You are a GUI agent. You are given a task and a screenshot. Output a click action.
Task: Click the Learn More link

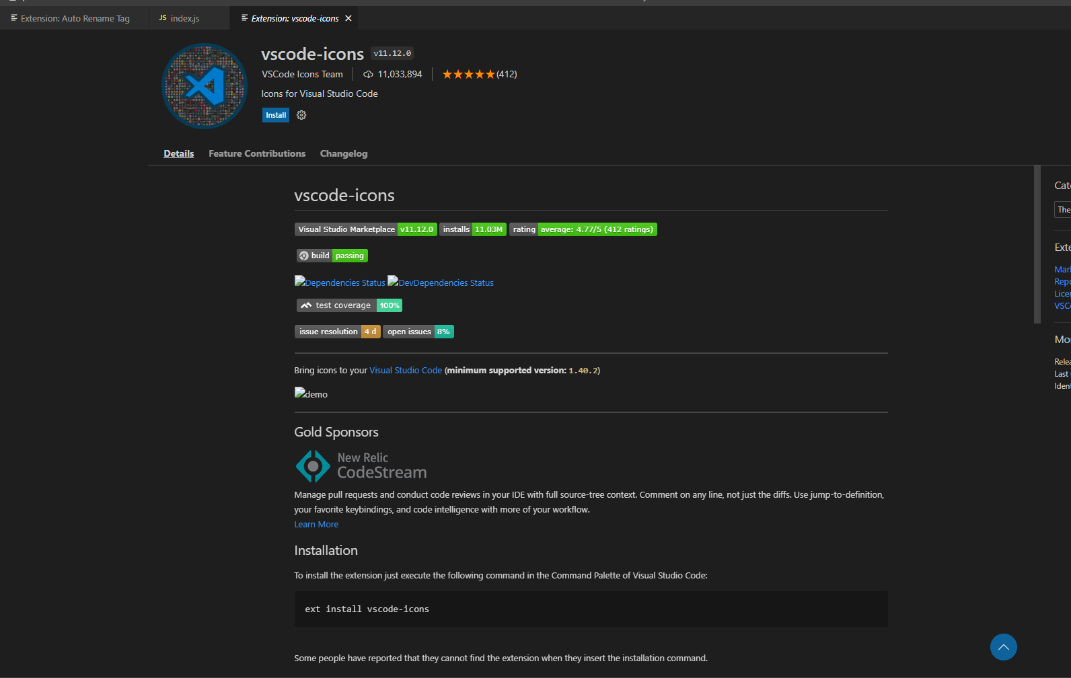[x=316, y=525]
